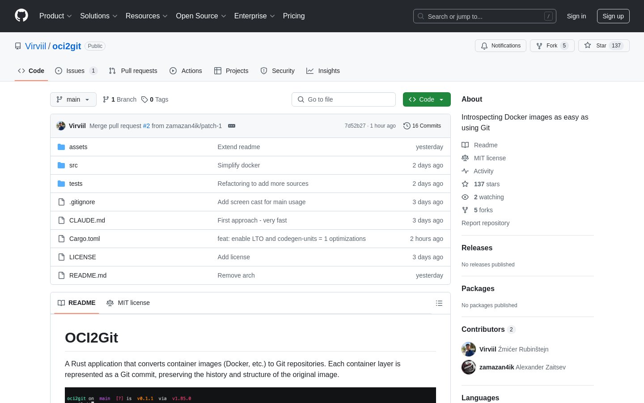
Task: Select the README tab in file viewer
Action: click(x=76, y=303)
